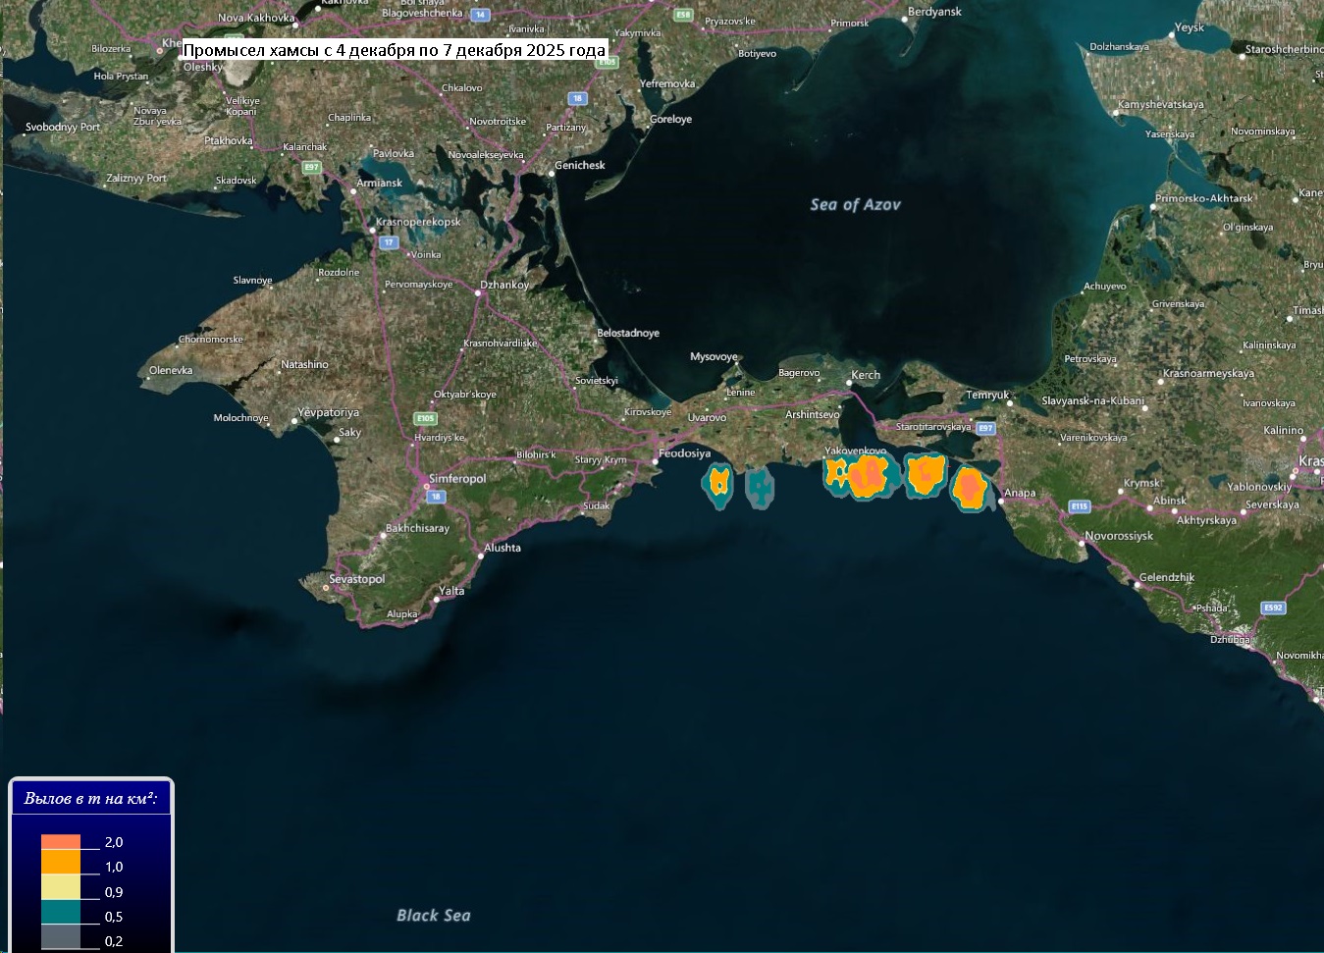Click the E115 road shield near Novorossiysk
This screenshot has height=953, width=1324.
(x=1080, y=506)
